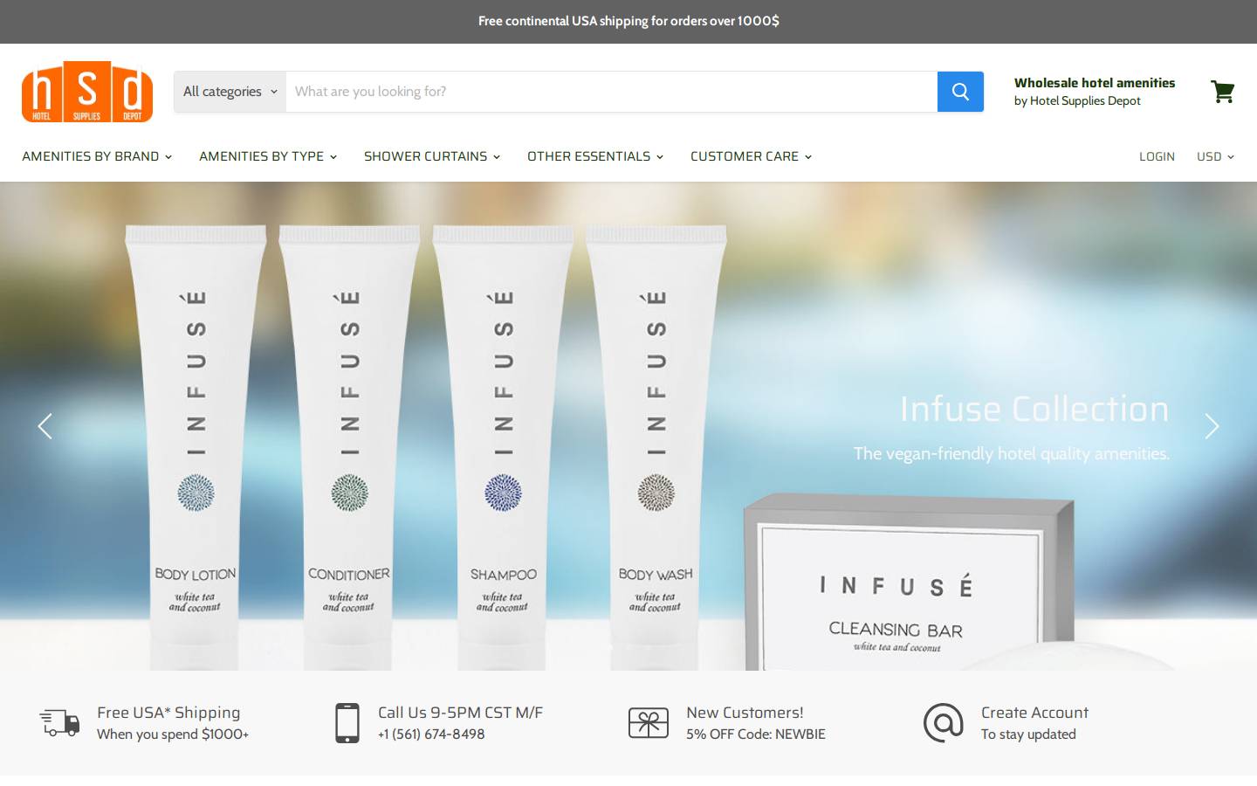This screenshot has height=786, width=1257.
Task: Click the Infuse Cleansing Bar box image
Action: (x=908, y=583)
